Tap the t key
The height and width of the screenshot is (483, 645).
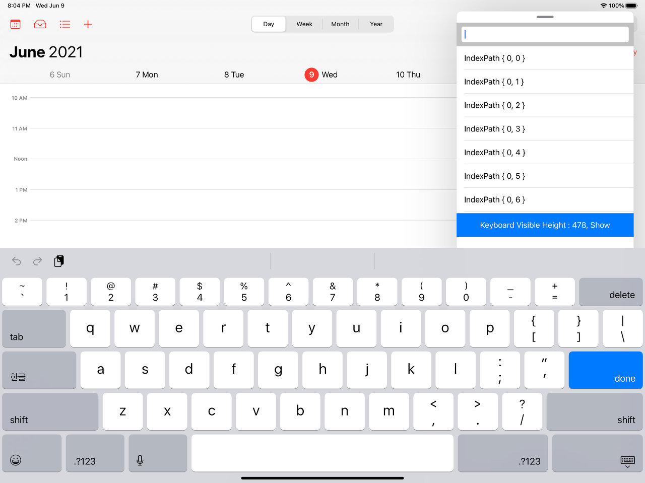(268, 328)
